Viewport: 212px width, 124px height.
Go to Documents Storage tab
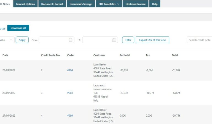click(x=81, y=4)
